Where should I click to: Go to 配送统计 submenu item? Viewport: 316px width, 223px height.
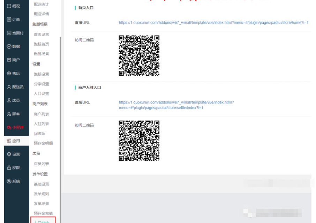(x=41, y=4)
